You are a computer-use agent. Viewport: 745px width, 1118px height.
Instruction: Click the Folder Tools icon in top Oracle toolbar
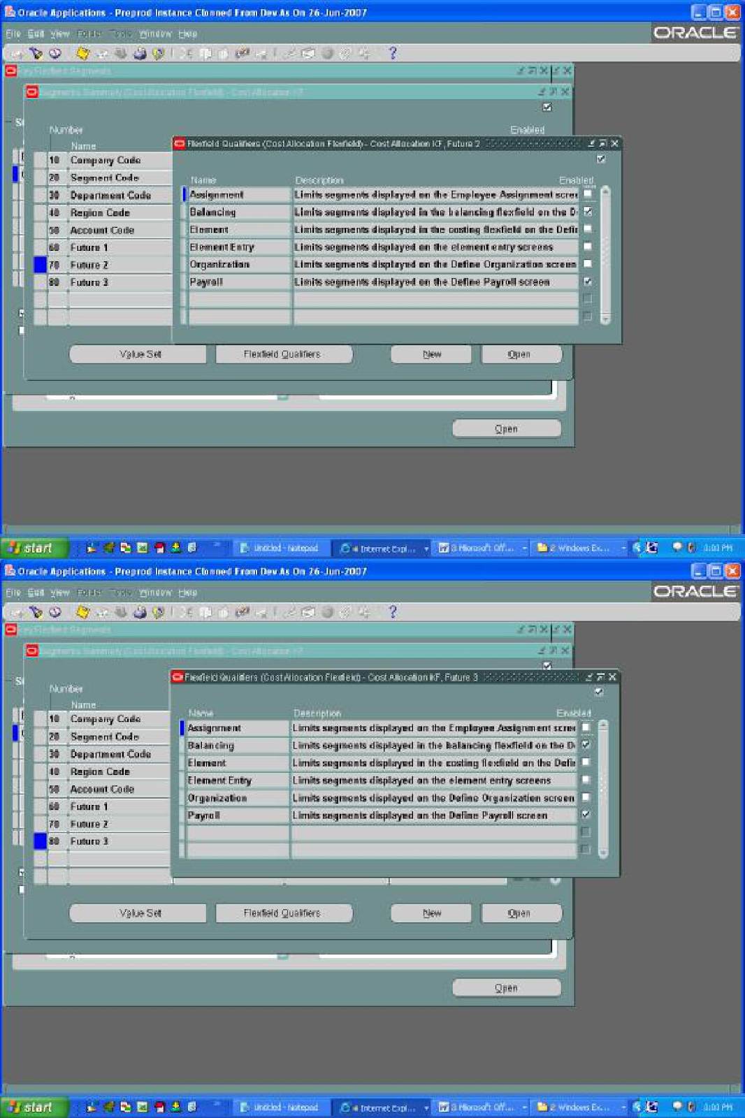(x=363, y=53)
